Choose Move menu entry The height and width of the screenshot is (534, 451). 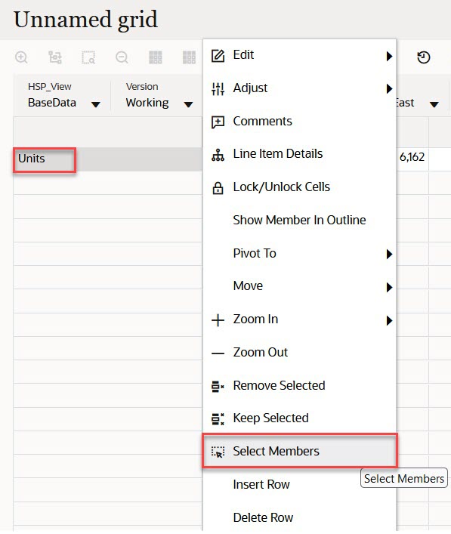pyautogui.click(x=300, y=286)
